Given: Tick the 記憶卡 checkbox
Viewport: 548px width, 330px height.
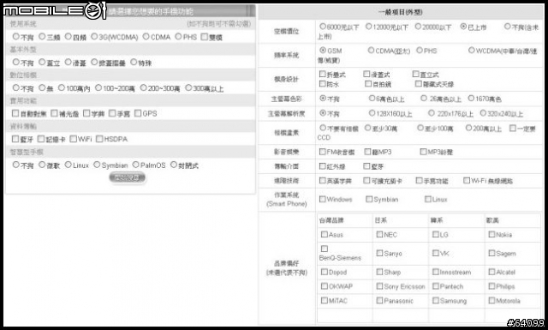Looking at the screenshot, I should (x=41, y=139).
